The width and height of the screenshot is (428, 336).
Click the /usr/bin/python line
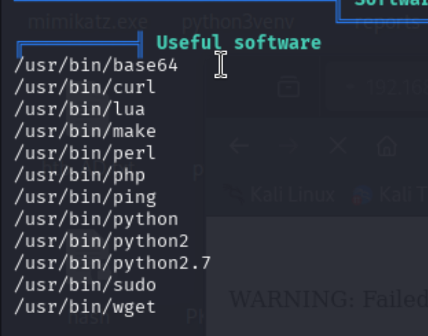click(96, 219)
